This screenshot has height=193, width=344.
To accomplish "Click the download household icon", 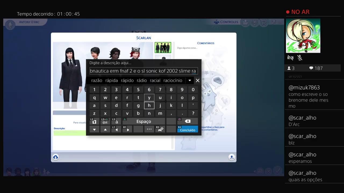I will point(232,157).
